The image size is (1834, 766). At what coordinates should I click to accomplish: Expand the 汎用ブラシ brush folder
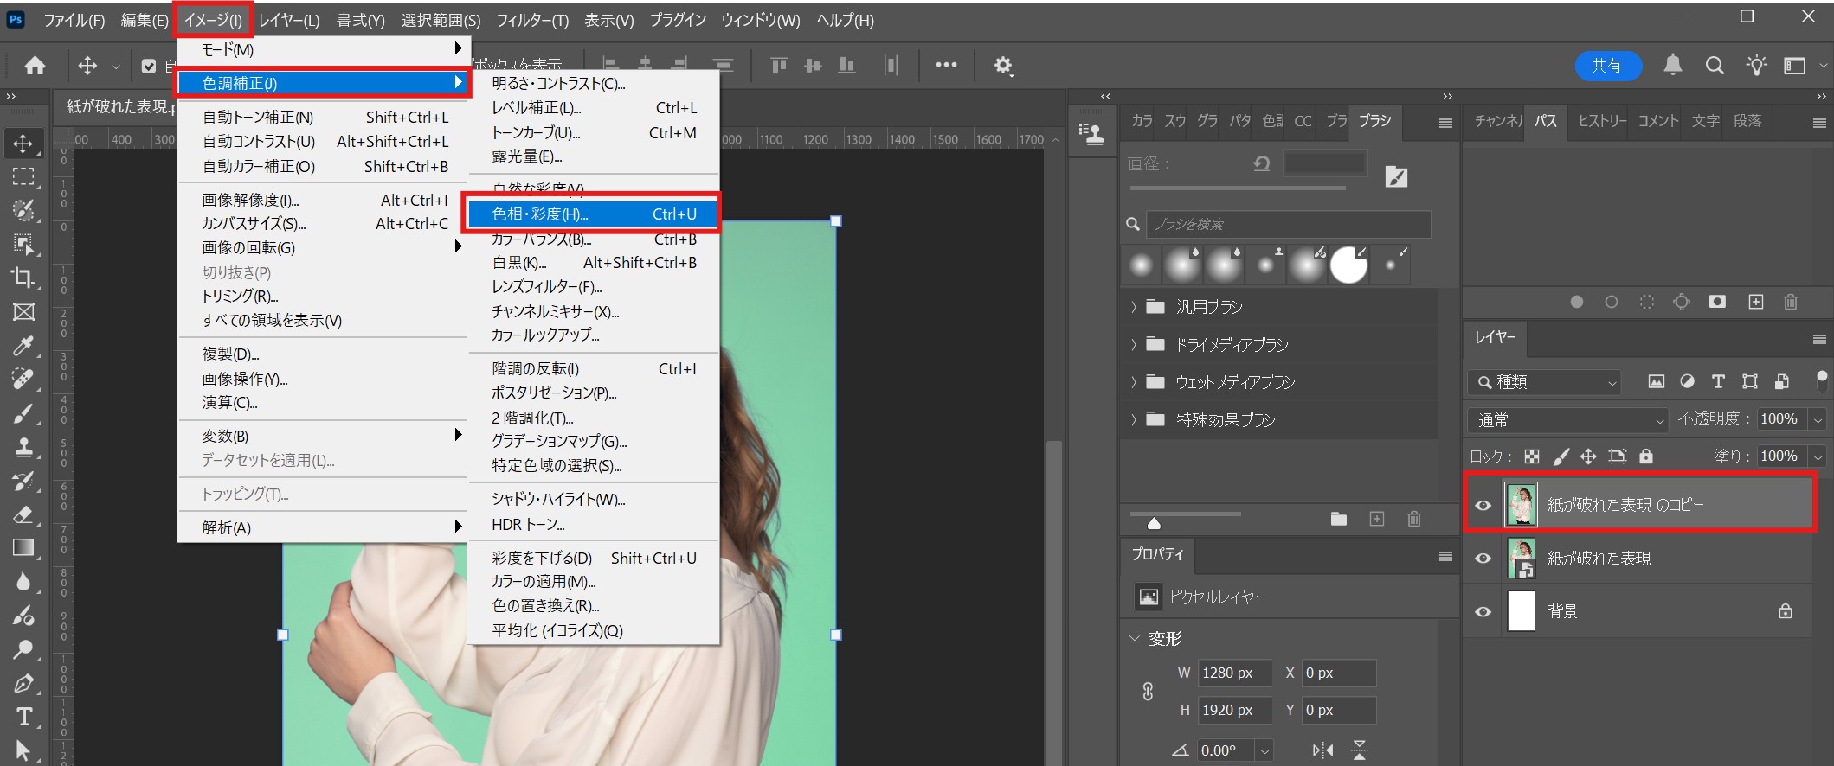pyautogui.click(x=1133, y=307)
